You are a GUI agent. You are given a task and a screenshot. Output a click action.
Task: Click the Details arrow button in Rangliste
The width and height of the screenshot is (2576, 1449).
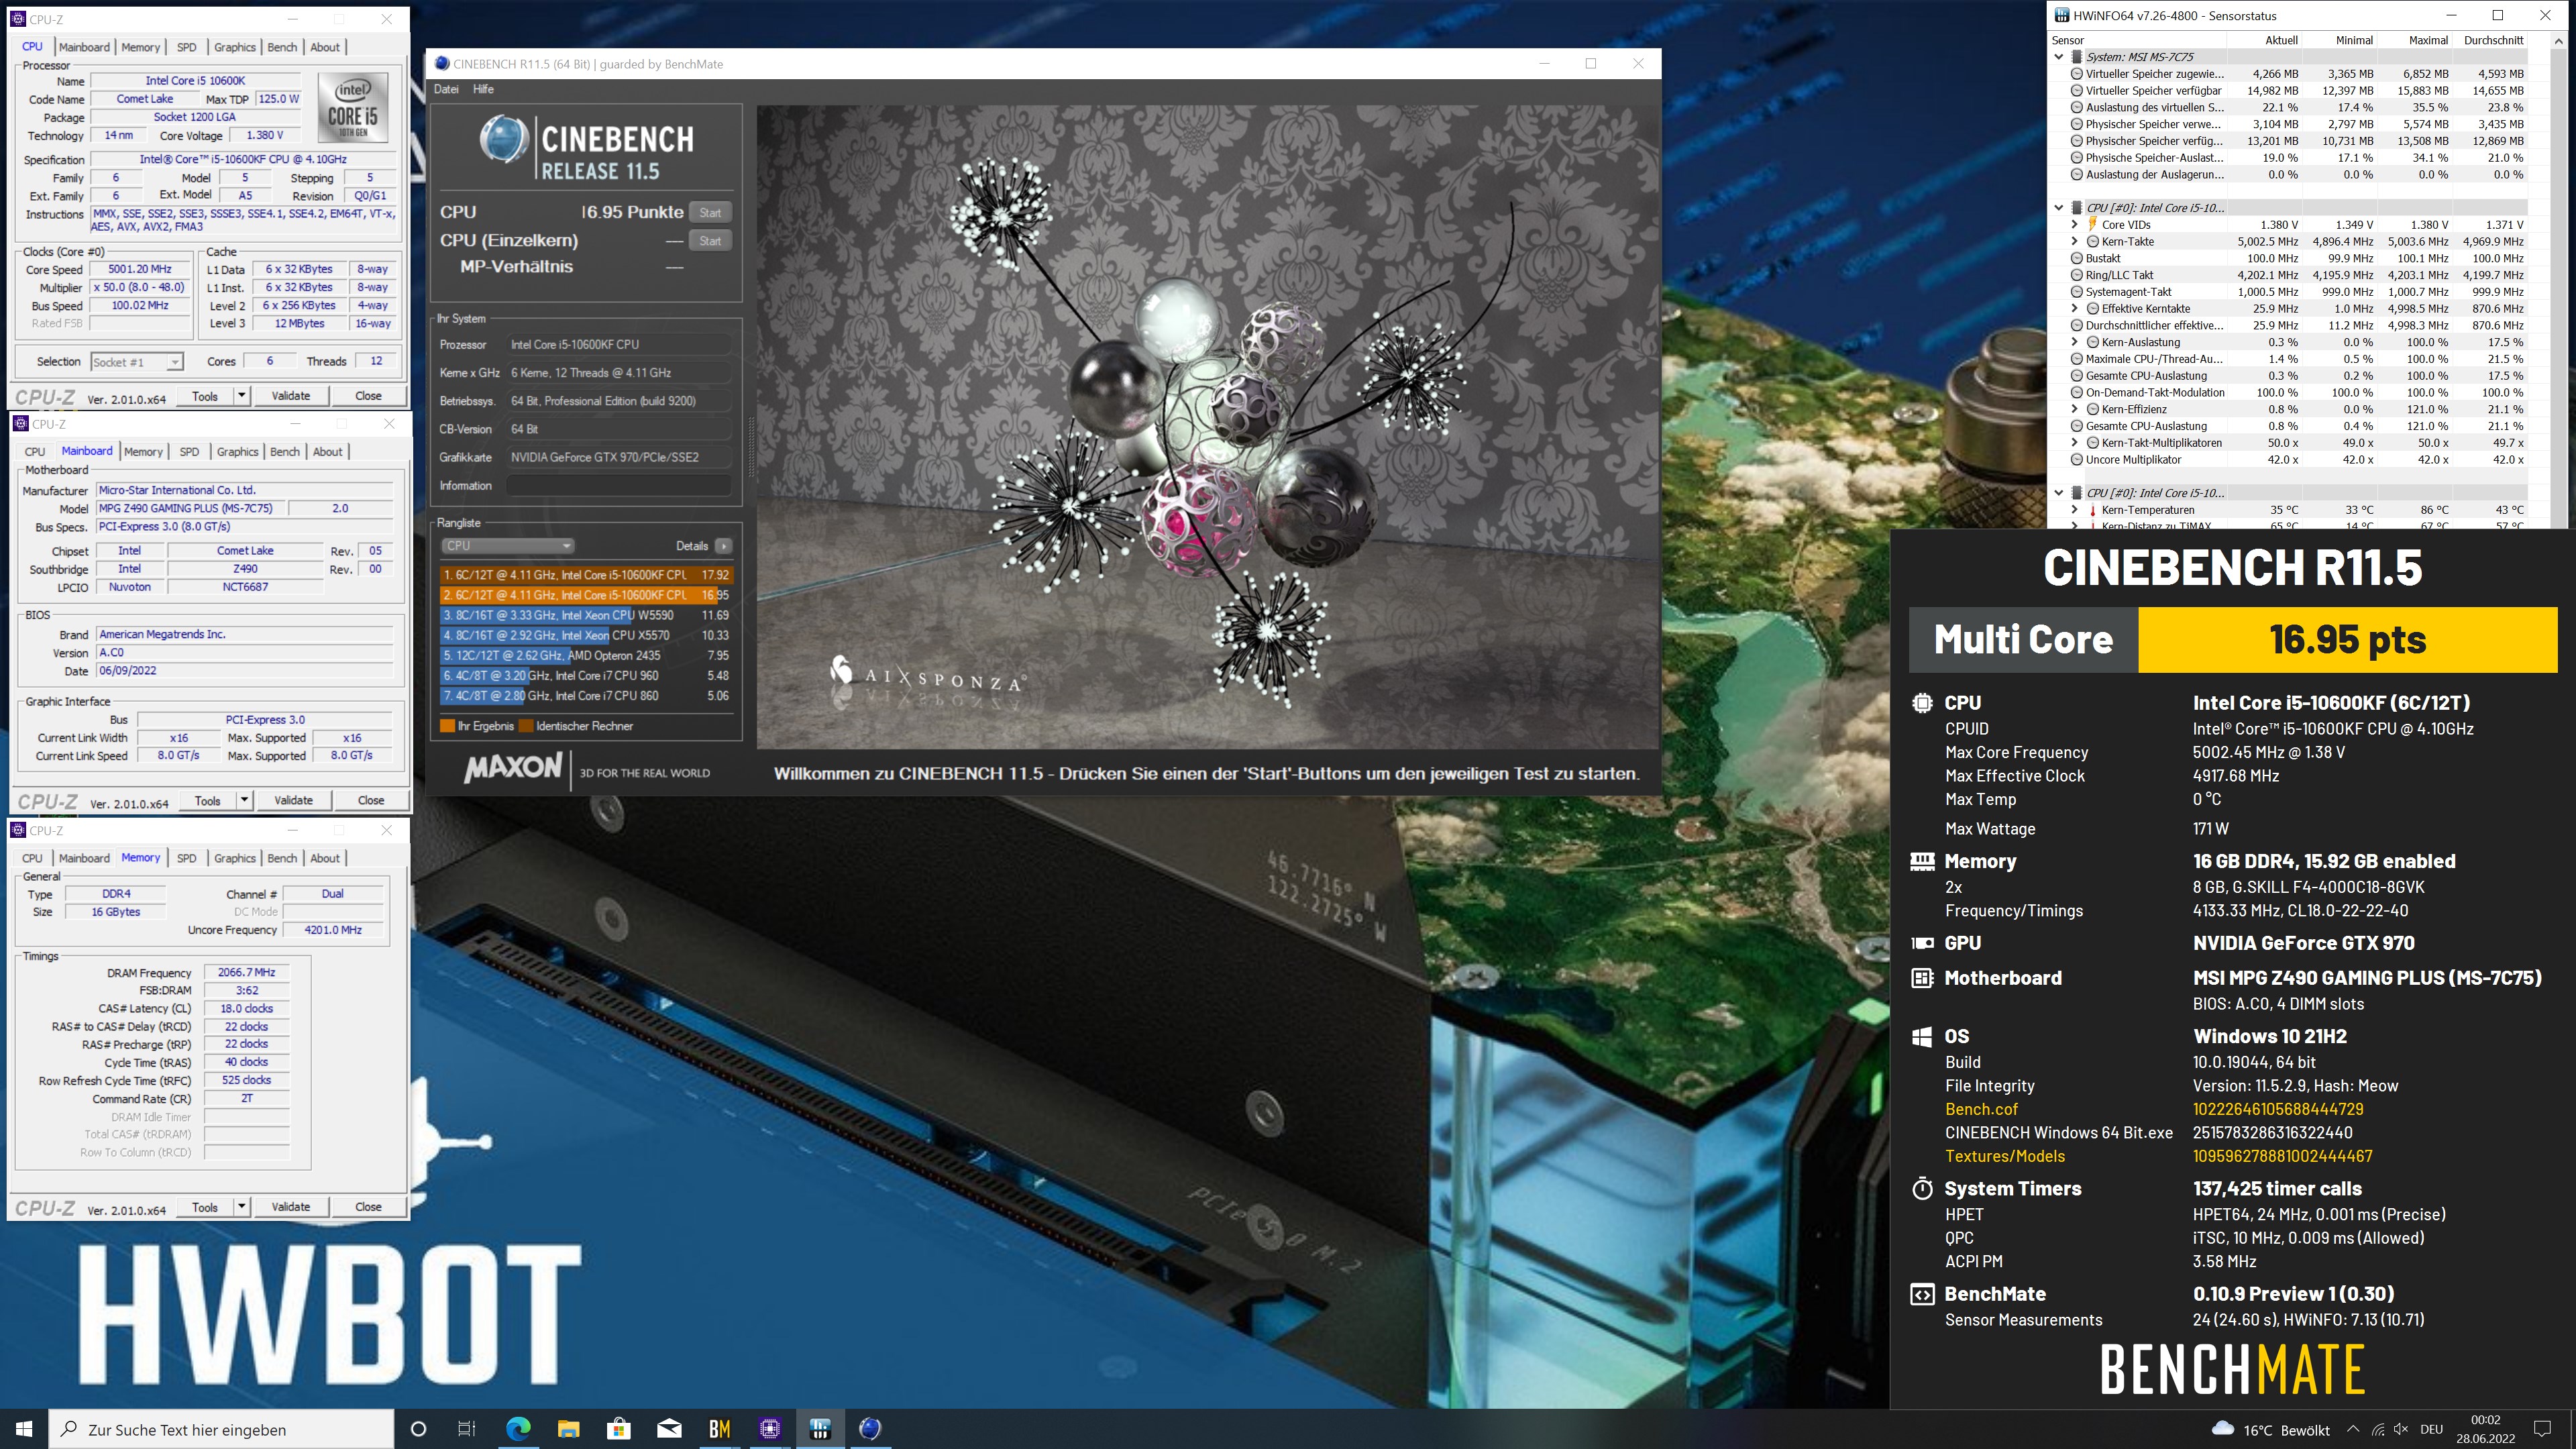click(x=724, y=546)
